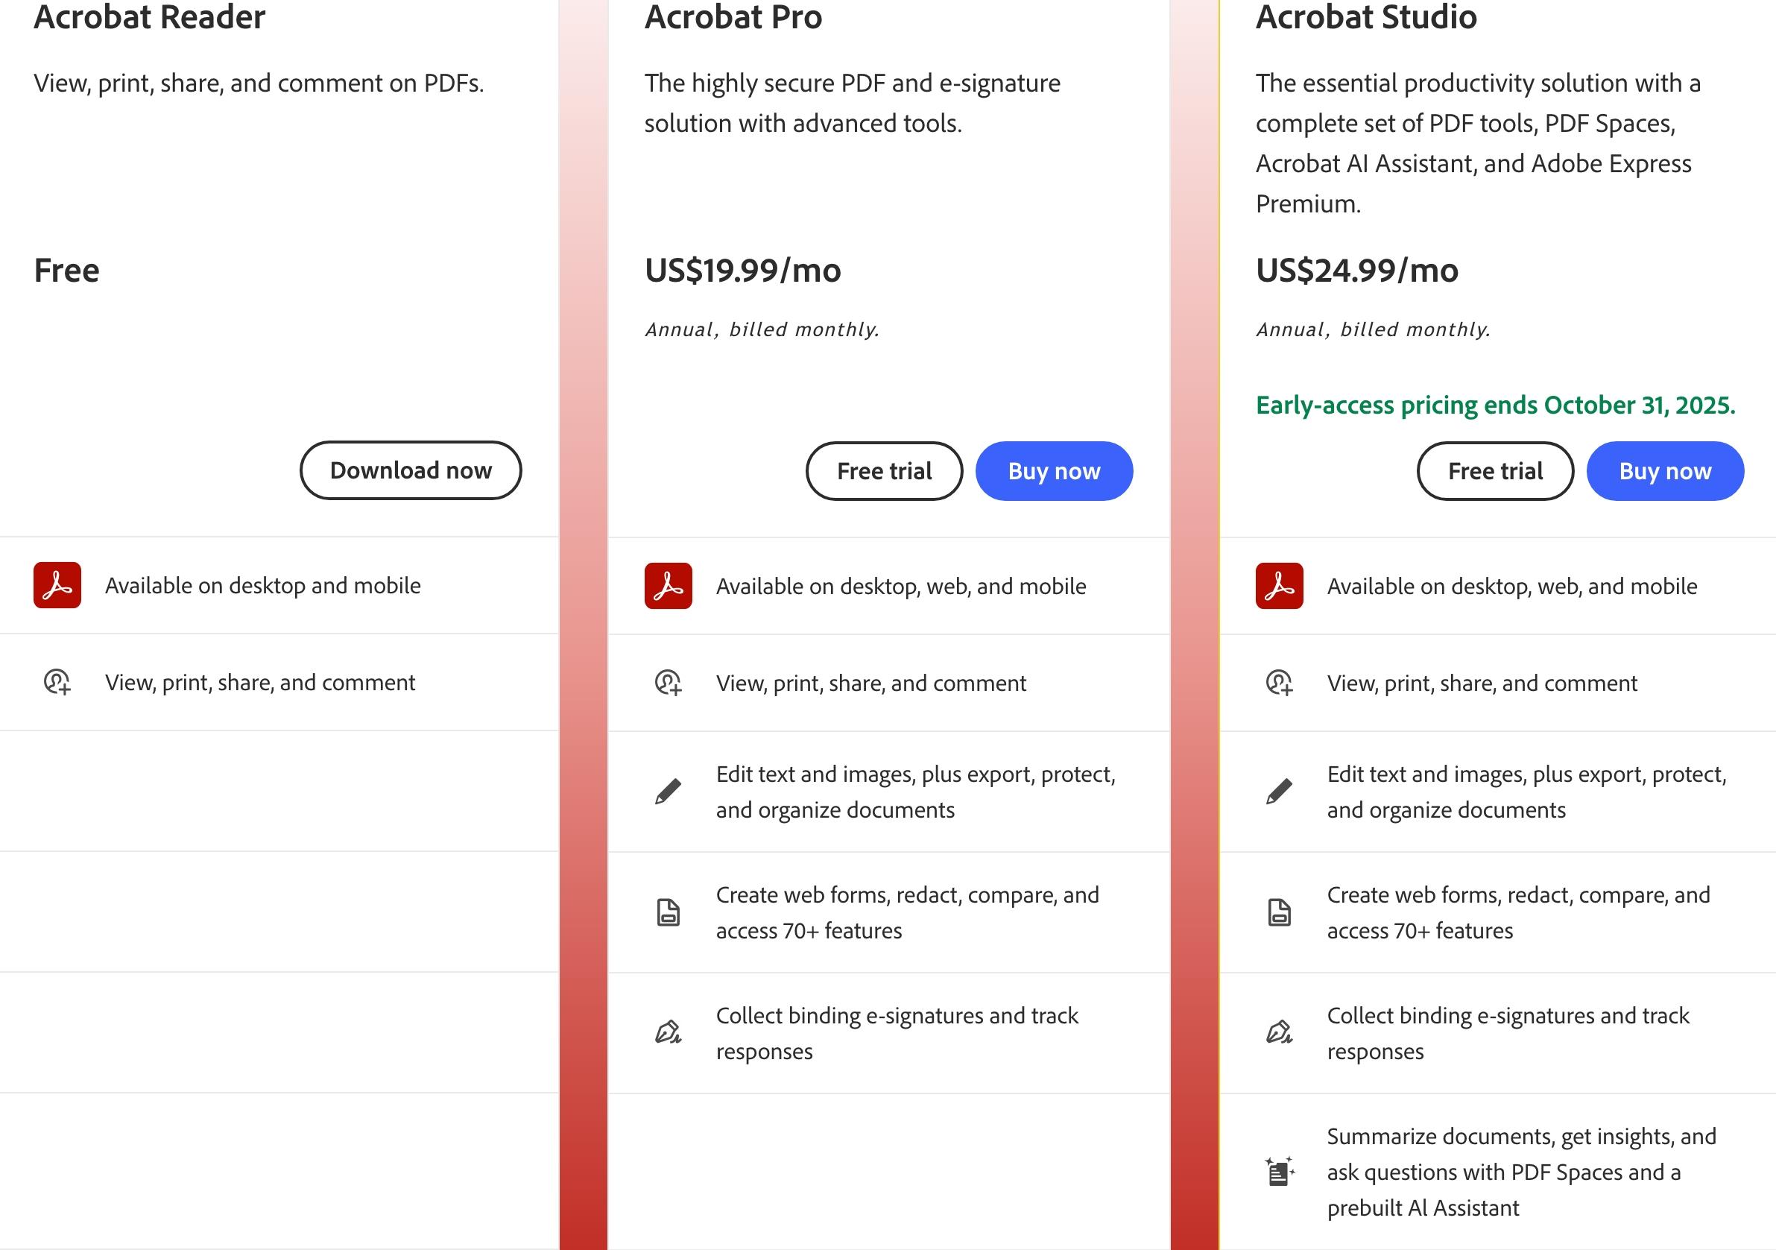This screenshot has width=1776, height=1250.
Task: Click the AI Assistant sparkle document icon in Studio
Action: tap(1280, 1171)
